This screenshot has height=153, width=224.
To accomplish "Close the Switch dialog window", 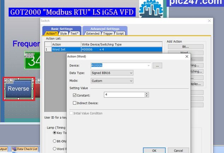I will pyautogui.click(x=209, y=21).
